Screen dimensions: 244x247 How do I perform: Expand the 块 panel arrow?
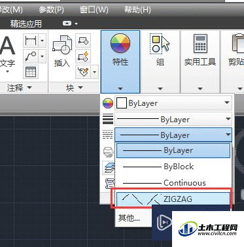[x=80, y=88]
